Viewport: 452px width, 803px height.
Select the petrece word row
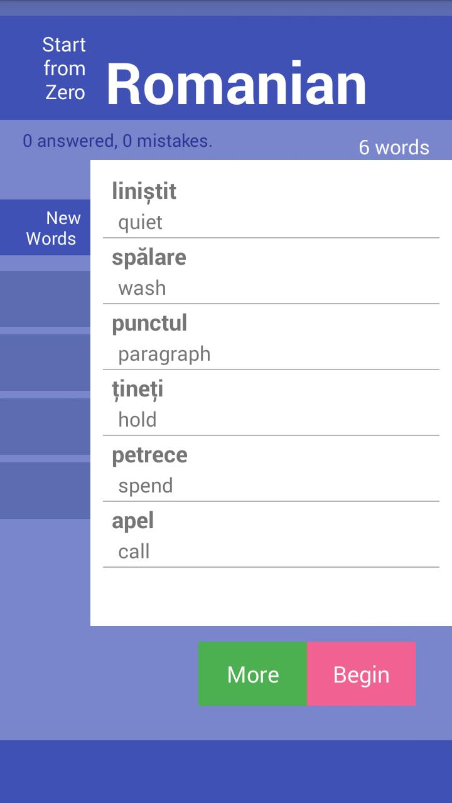coord(271,469)
